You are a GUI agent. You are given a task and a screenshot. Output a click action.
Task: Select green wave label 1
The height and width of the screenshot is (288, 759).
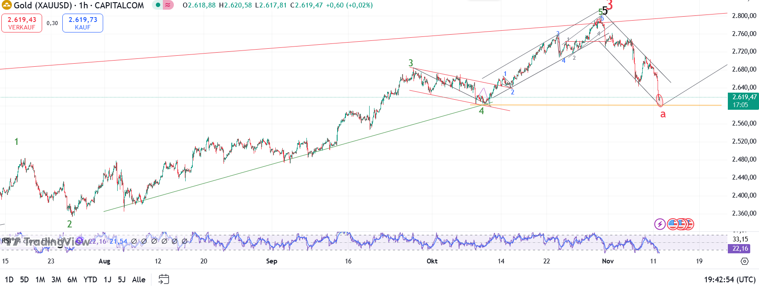pyautogui.click(x=17, y=141)
